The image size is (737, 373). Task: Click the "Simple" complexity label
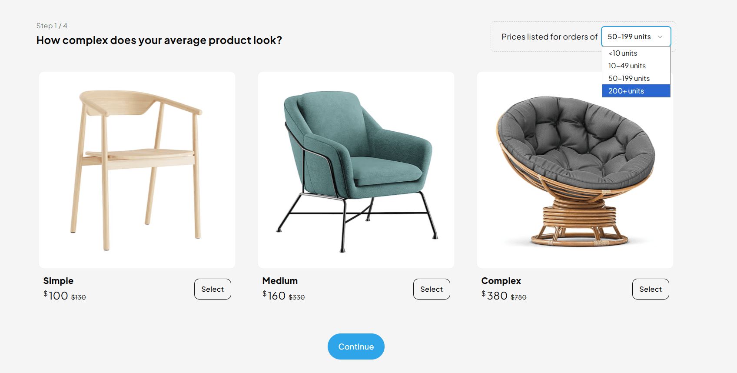(x=58, y=280)
